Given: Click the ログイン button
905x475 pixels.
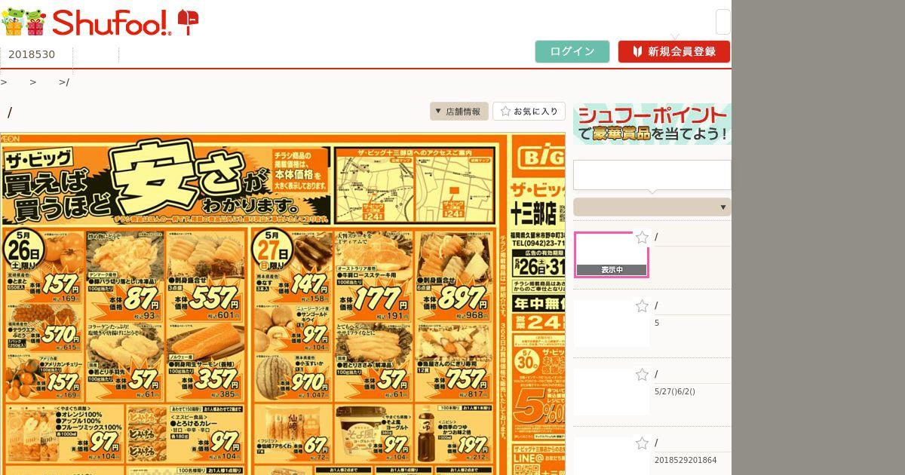Looking at the screenshot, I should point(572,51).
